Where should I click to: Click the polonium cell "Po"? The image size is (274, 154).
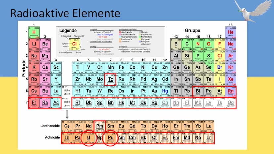click(x=209, y=91)
